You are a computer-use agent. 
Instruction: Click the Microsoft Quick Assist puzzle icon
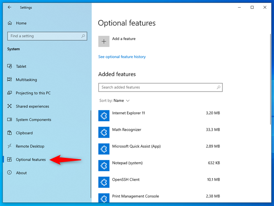coord(104,149)
